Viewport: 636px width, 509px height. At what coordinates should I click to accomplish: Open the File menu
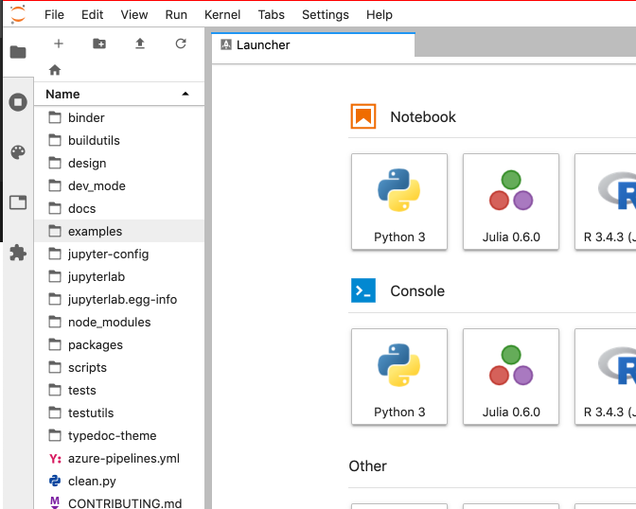pyautogui.click(x=54, y=14)
